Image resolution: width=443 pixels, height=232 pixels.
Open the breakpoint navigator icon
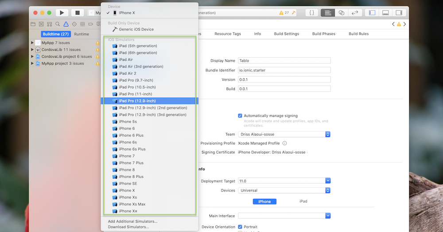coord(91,24)
